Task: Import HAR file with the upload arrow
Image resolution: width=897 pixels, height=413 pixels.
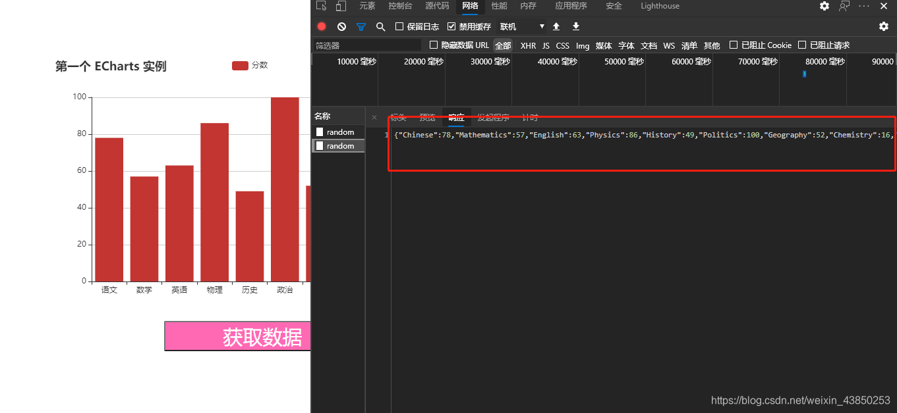Action: click(556, 26)
